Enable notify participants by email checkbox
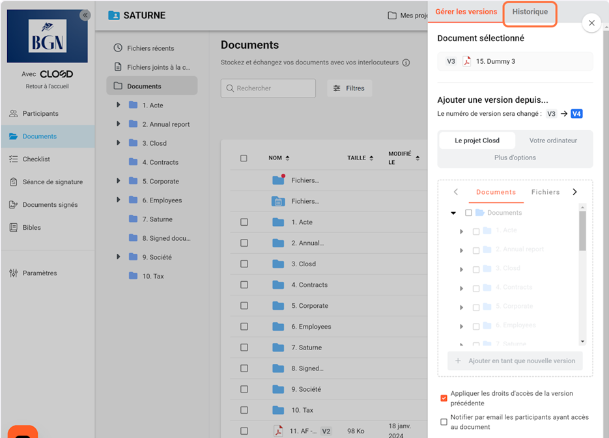Viewport: 609px width, 438px height. click(x=444, y=422)
